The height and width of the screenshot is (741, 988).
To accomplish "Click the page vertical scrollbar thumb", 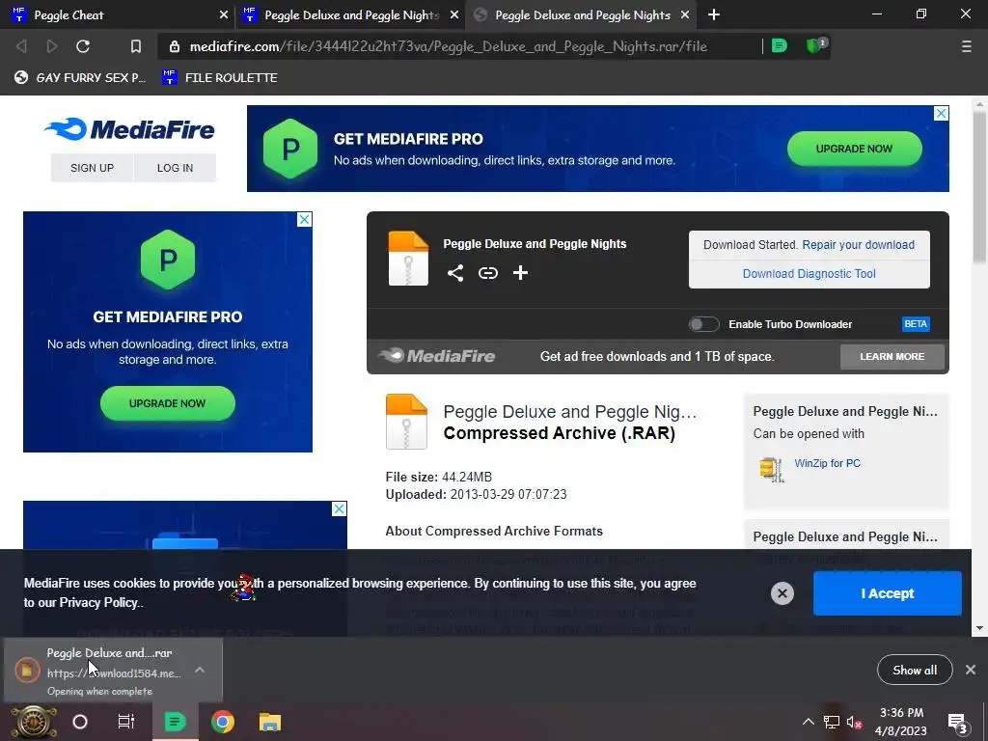I will [x=980, y=186].
